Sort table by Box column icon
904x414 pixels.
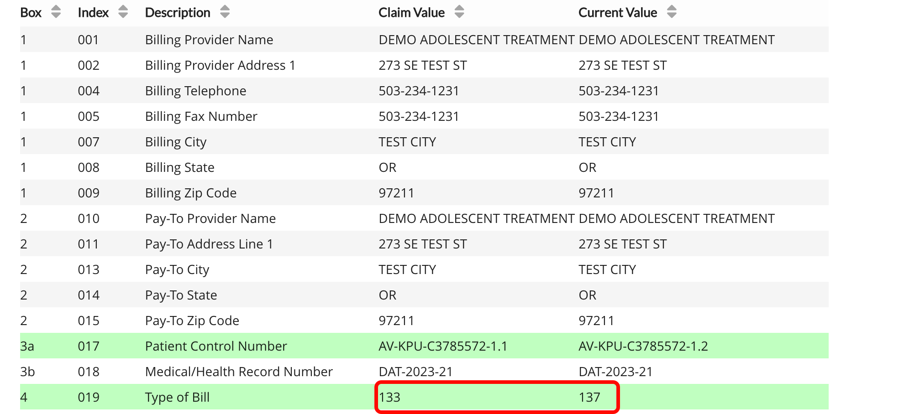[x=56, y=12]
